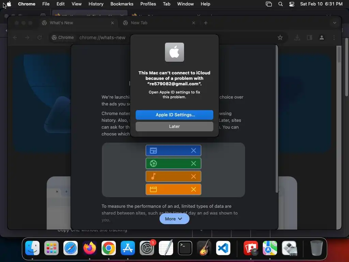Open the Window menu
Screen dimensions: 349x262
pos(185,4)
